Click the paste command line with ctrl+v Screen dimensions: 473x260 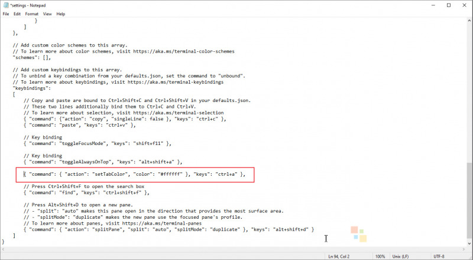[x=80, y=125]
